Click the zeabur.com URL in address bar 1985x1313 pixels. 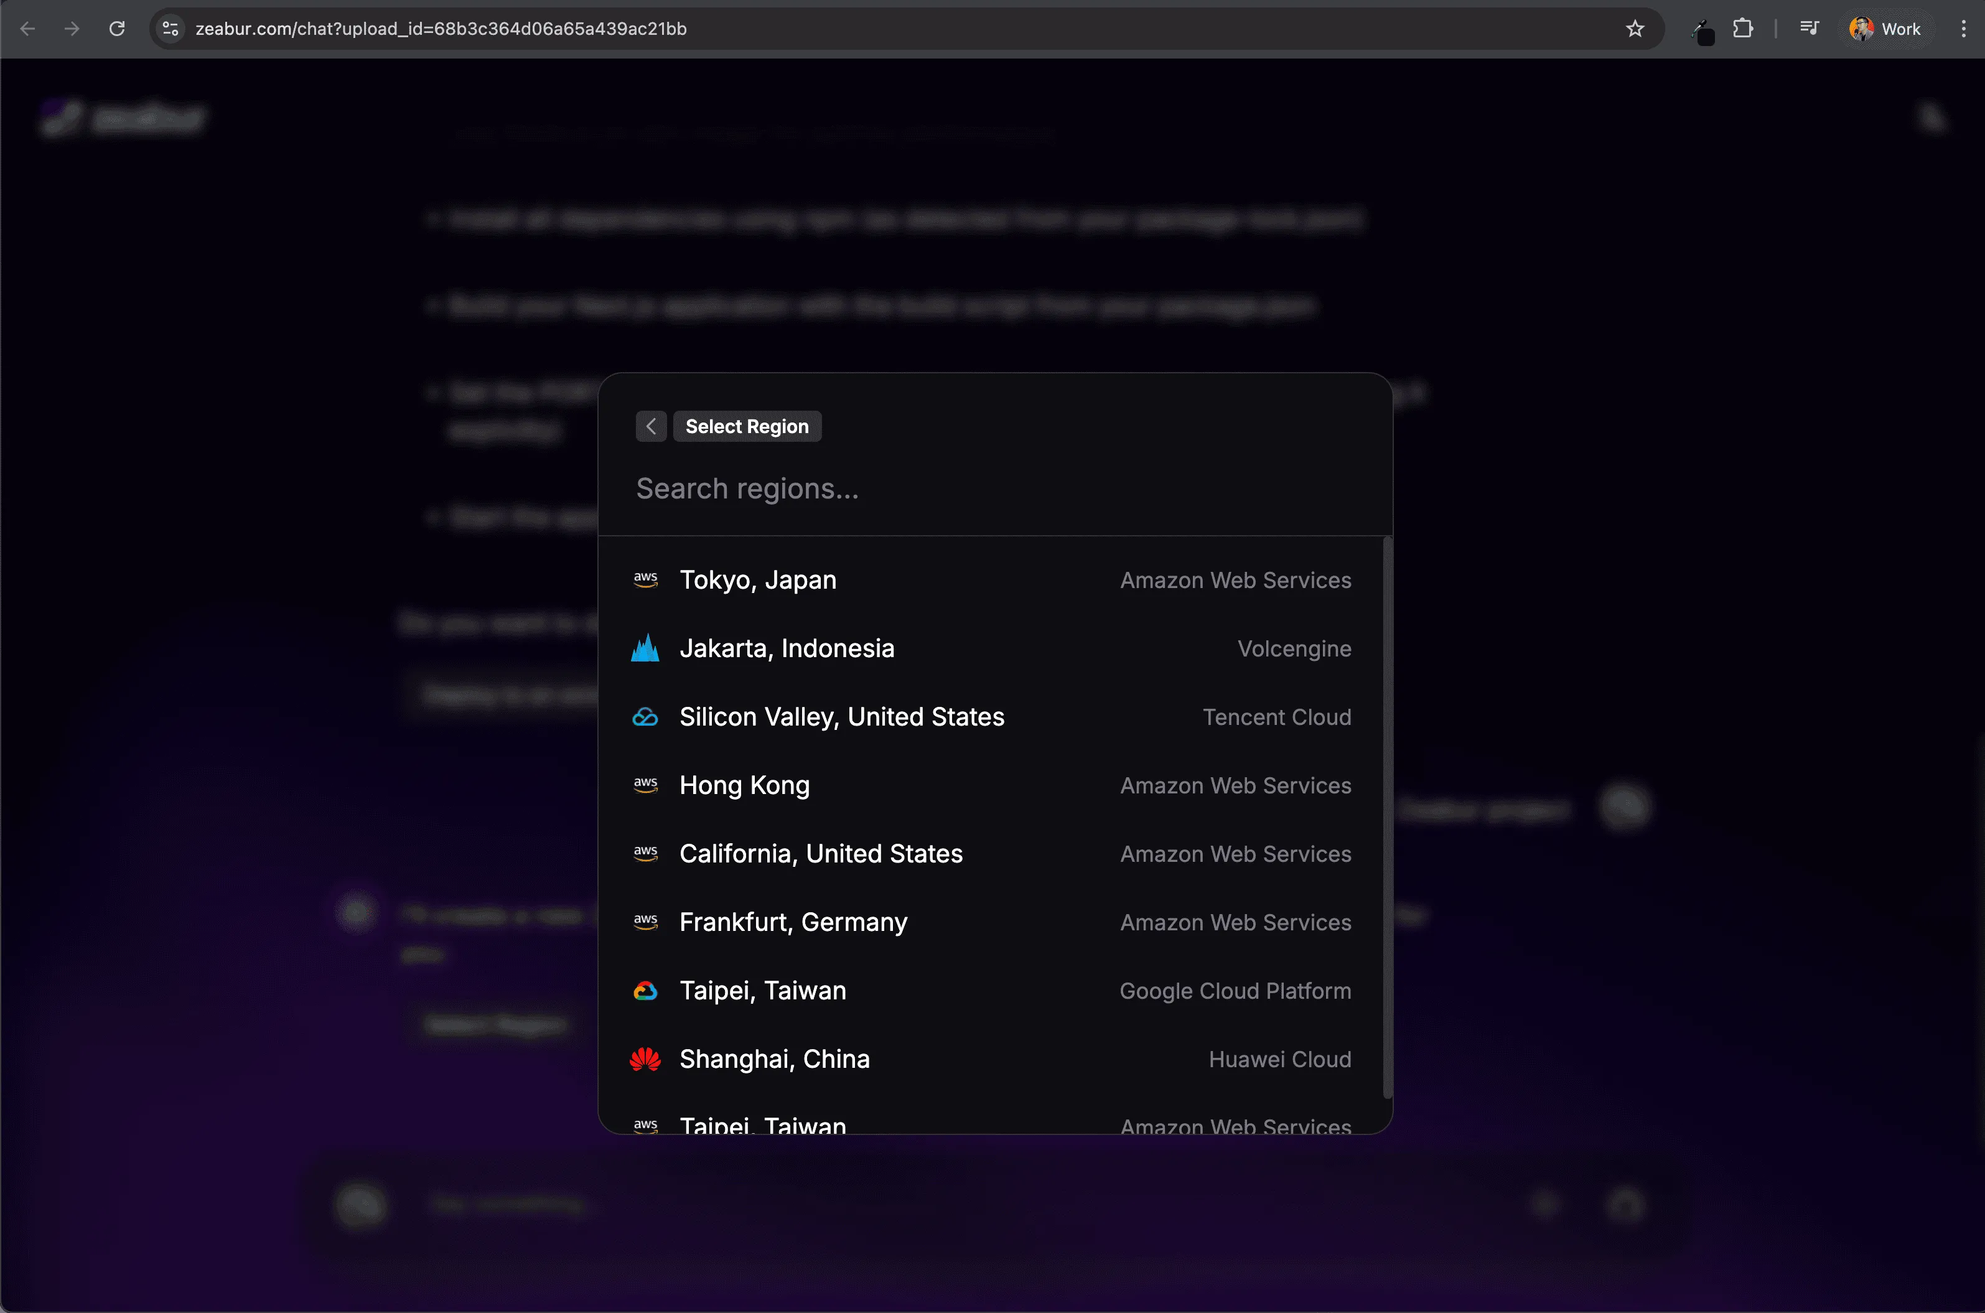(x=441, y=29)
